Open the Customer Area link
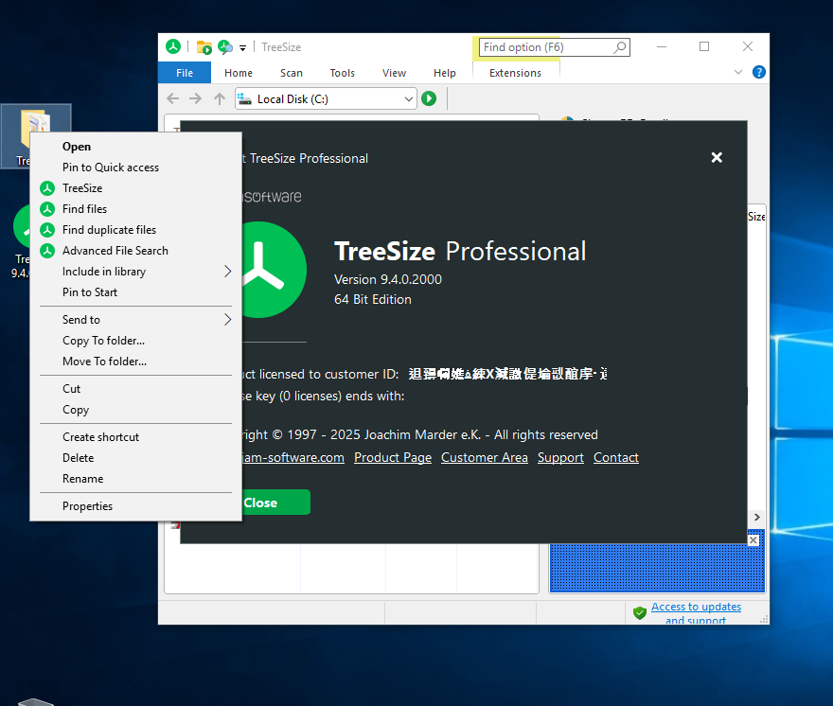This screenshot has width=833, height=706. click(485, 457)
